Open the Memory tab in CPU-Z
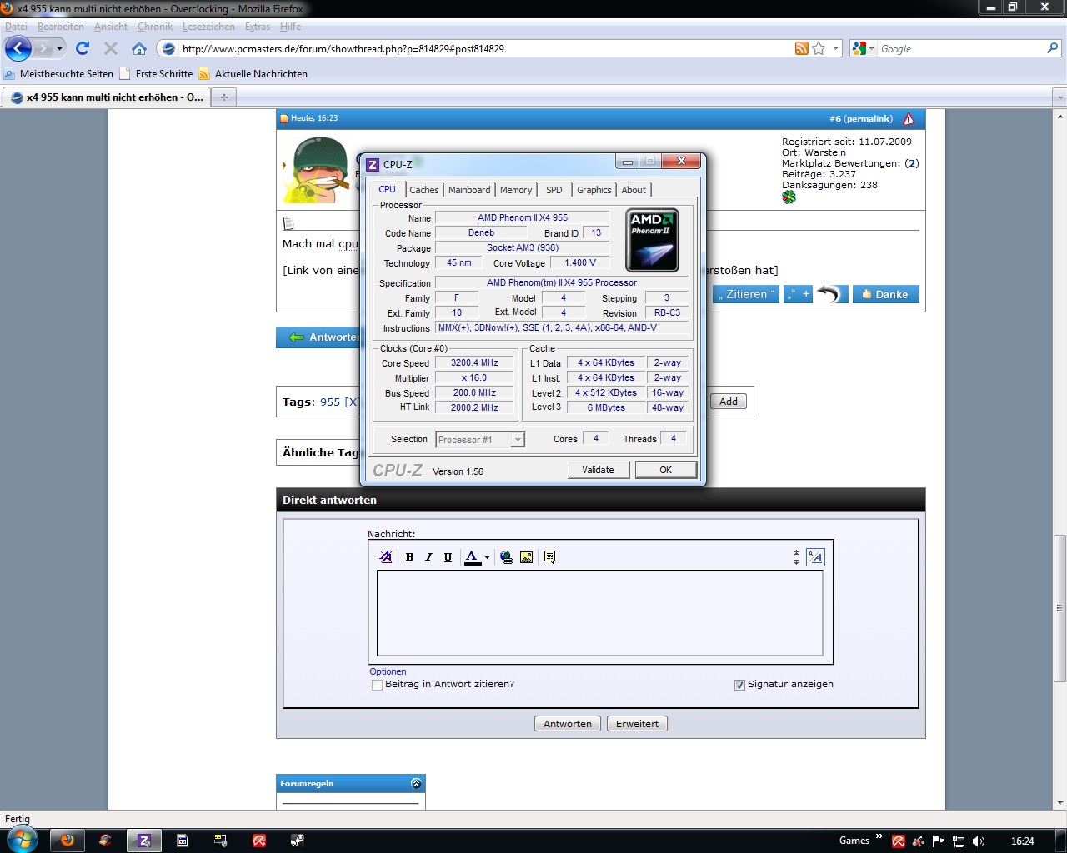1067x853 pixels. 516,190
